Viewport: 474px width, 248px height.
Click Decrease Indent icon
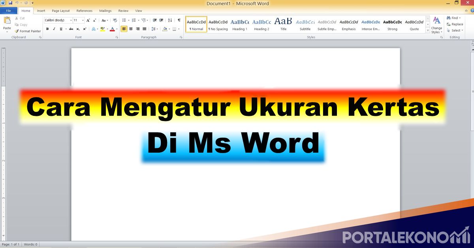click(x=154, y=20)
